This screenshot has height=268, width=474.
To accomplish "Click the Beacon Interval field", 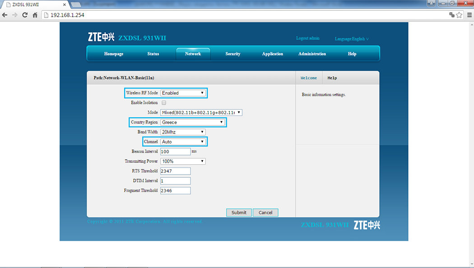I will pos(175,152).
